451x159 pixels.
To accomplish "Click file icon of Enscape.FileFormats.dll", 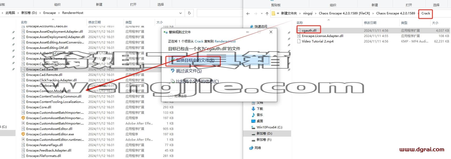I will (x=23, y=156).
